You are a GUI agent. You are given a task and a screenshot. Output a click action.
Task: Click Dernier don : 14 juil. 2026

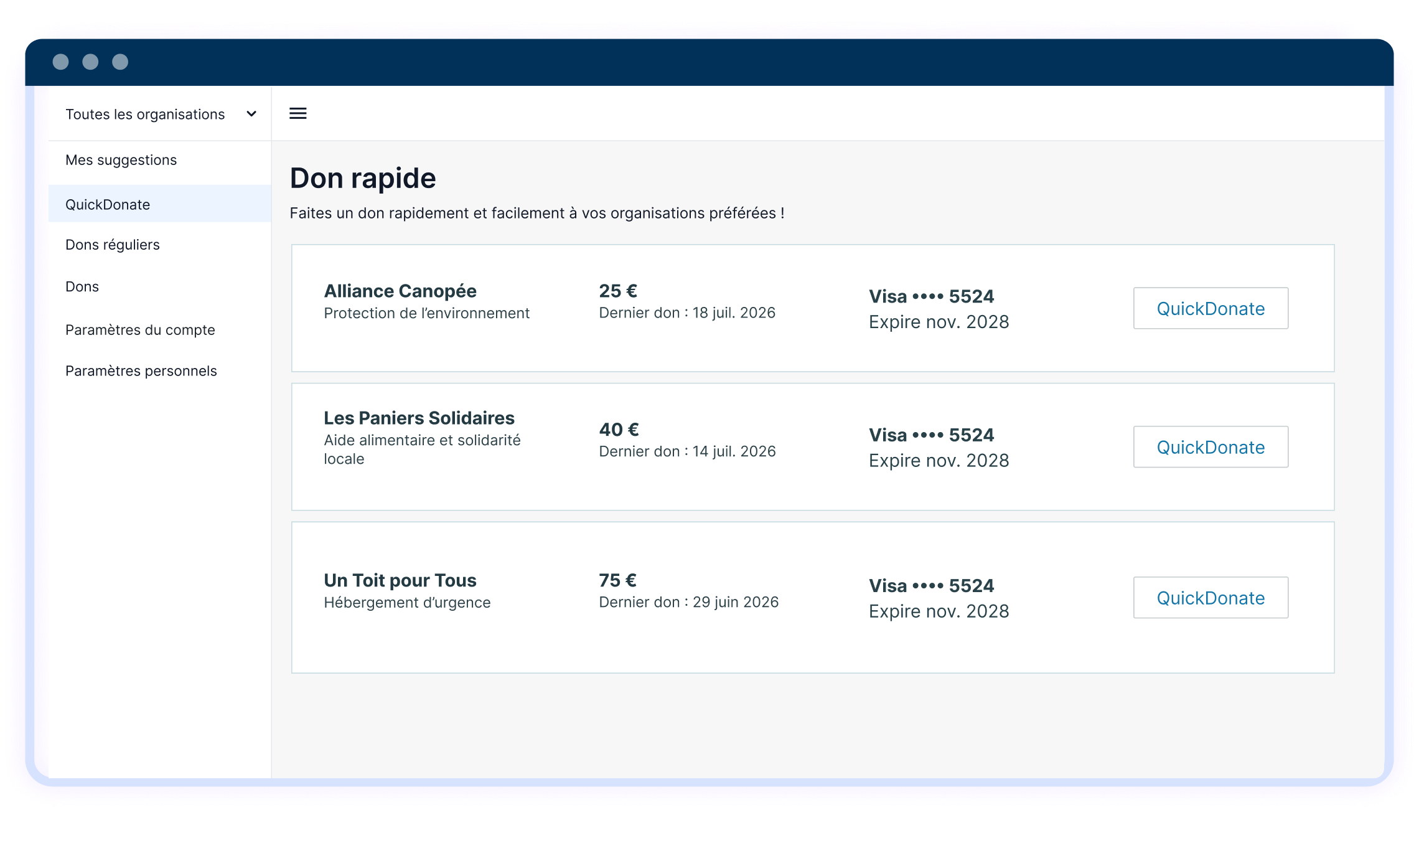click(x=687, y=451)
